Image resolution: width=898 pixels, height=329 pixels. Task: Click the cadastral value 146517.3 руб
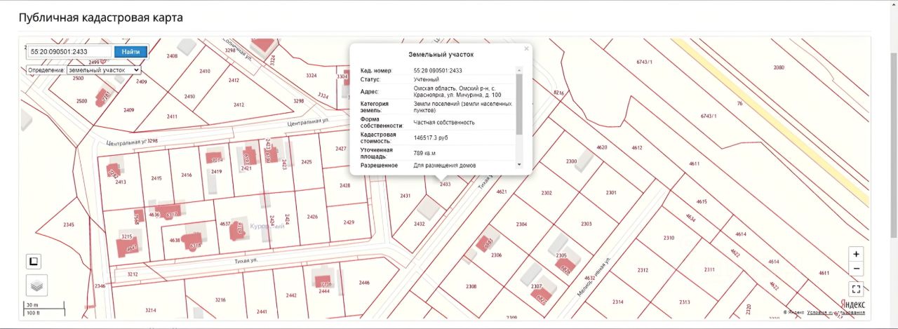click(431, 137)
